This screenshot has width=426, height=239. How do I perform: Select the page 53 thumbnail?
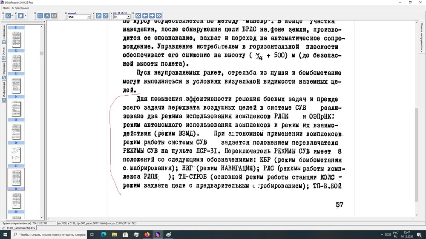pyautogui.click(x=16, y=64)
